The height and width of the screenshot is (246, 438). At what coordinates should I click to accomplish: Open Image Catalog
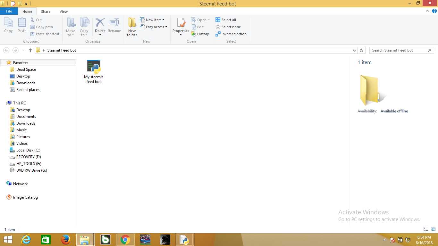(25, 197)
